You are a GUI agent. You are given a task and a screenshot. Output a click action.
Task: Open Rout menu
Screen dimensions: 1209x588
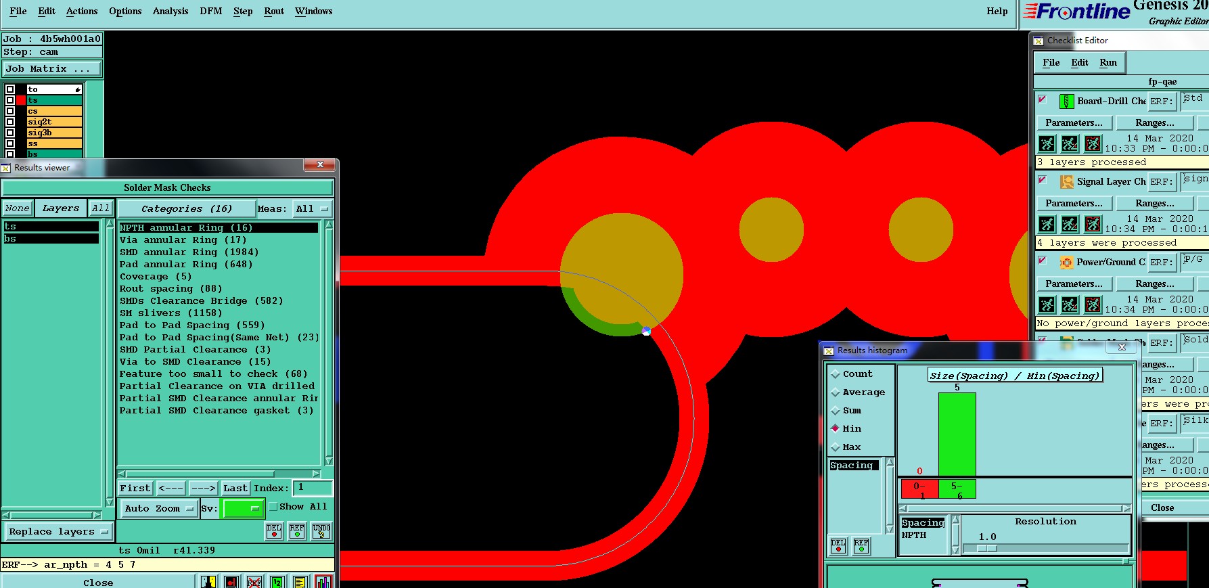point(274,11)
